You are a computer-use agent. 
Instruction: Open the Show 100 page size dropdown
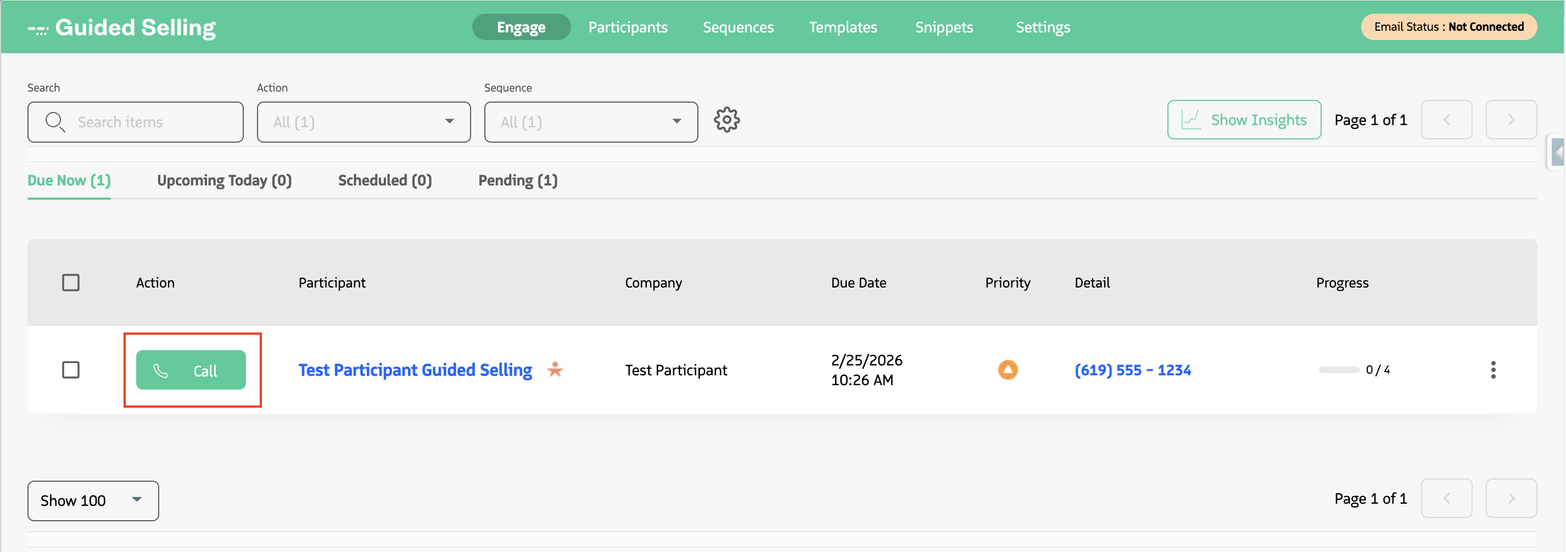click(92, 500)
